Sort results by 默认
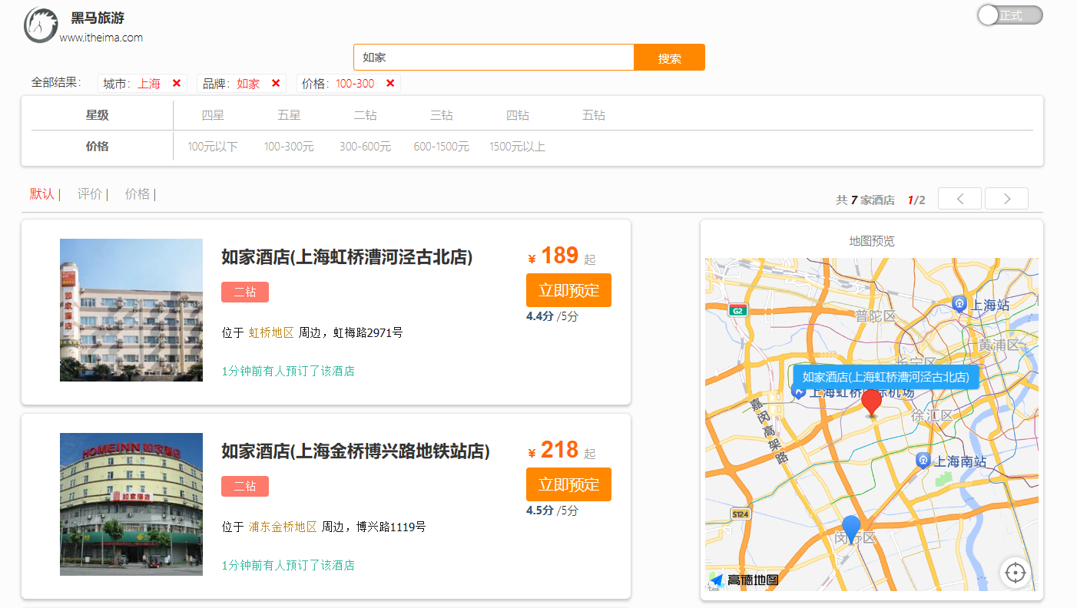Viewport: 1077px width, 608px height. 42,194
